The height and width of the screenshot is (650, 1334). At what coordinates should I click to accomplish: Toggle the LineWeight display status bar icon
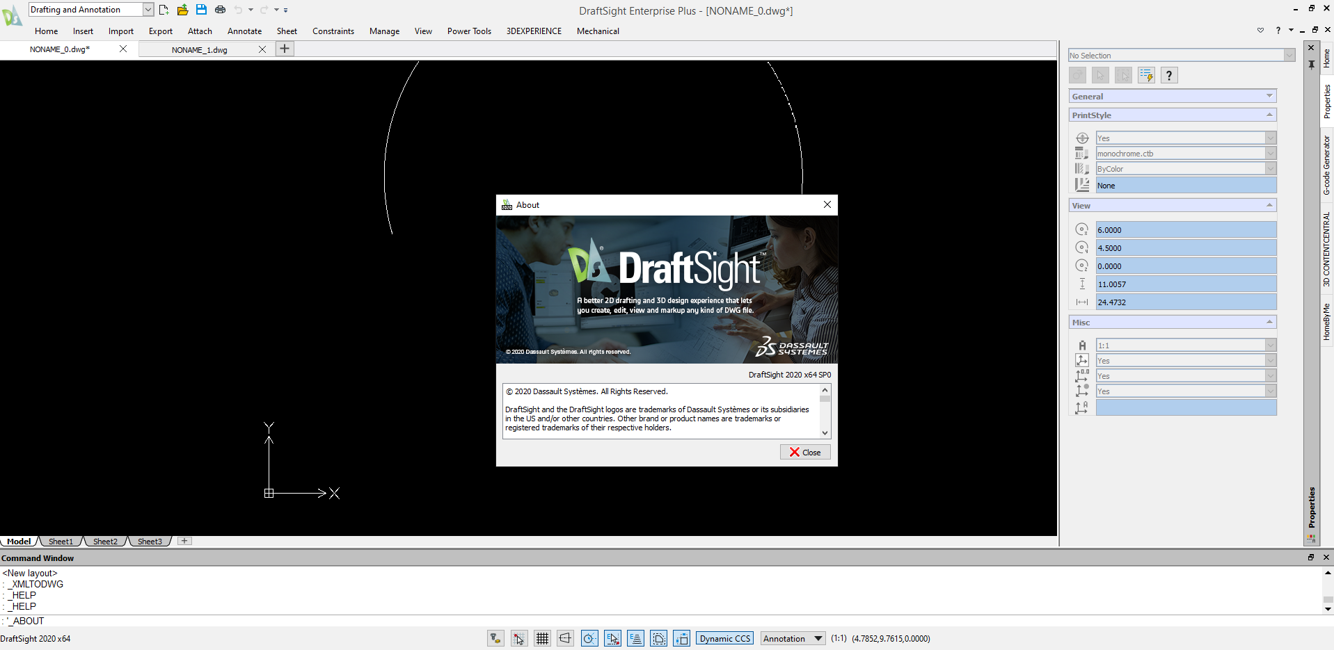point(682,638)
